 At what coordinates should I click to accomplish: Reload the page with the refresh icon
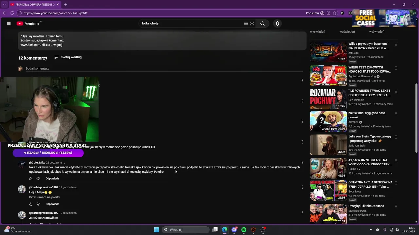[12, 13]
